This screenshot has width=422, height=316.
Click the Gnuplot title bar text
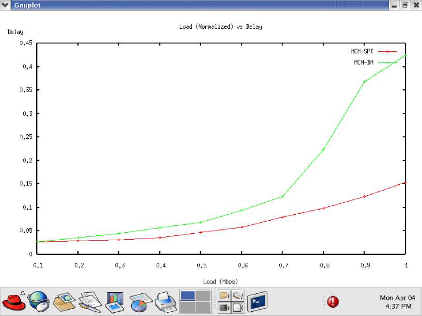point(27,5)
